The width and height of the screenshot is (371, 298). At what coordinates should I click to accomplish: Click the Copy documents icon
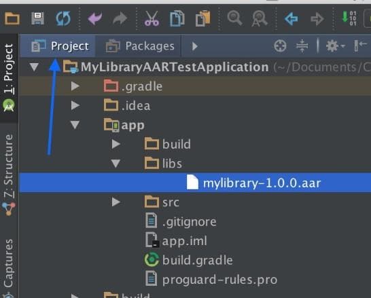click(177, 18)
